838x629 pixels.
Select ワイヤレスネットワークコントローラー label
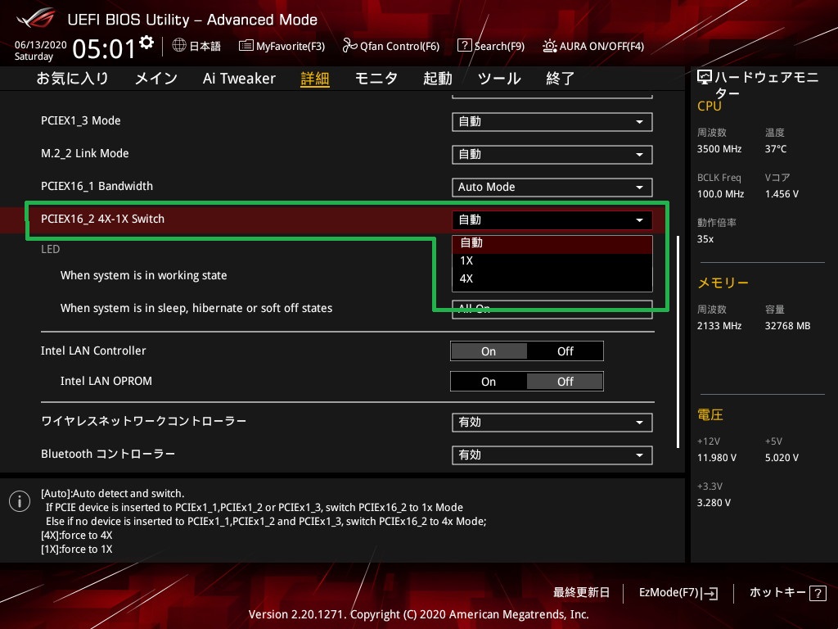click(x=144, y=422)
